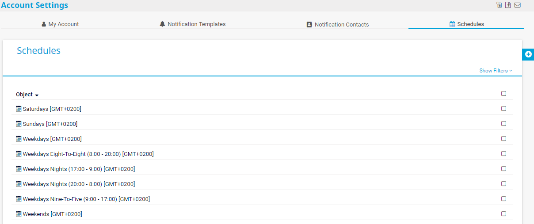Viewport: 534px width, 224px height.
Task: Toggle the select-all checkbox in header row
Action: point(503,94)
